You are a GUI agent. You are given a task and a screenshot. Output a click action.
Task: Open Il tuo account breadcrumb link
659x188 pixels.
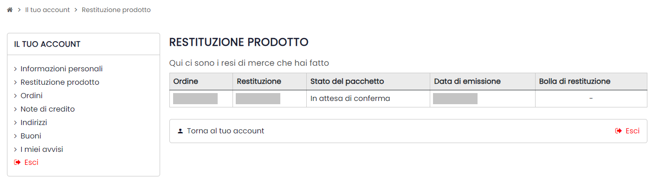pos(47,10)
